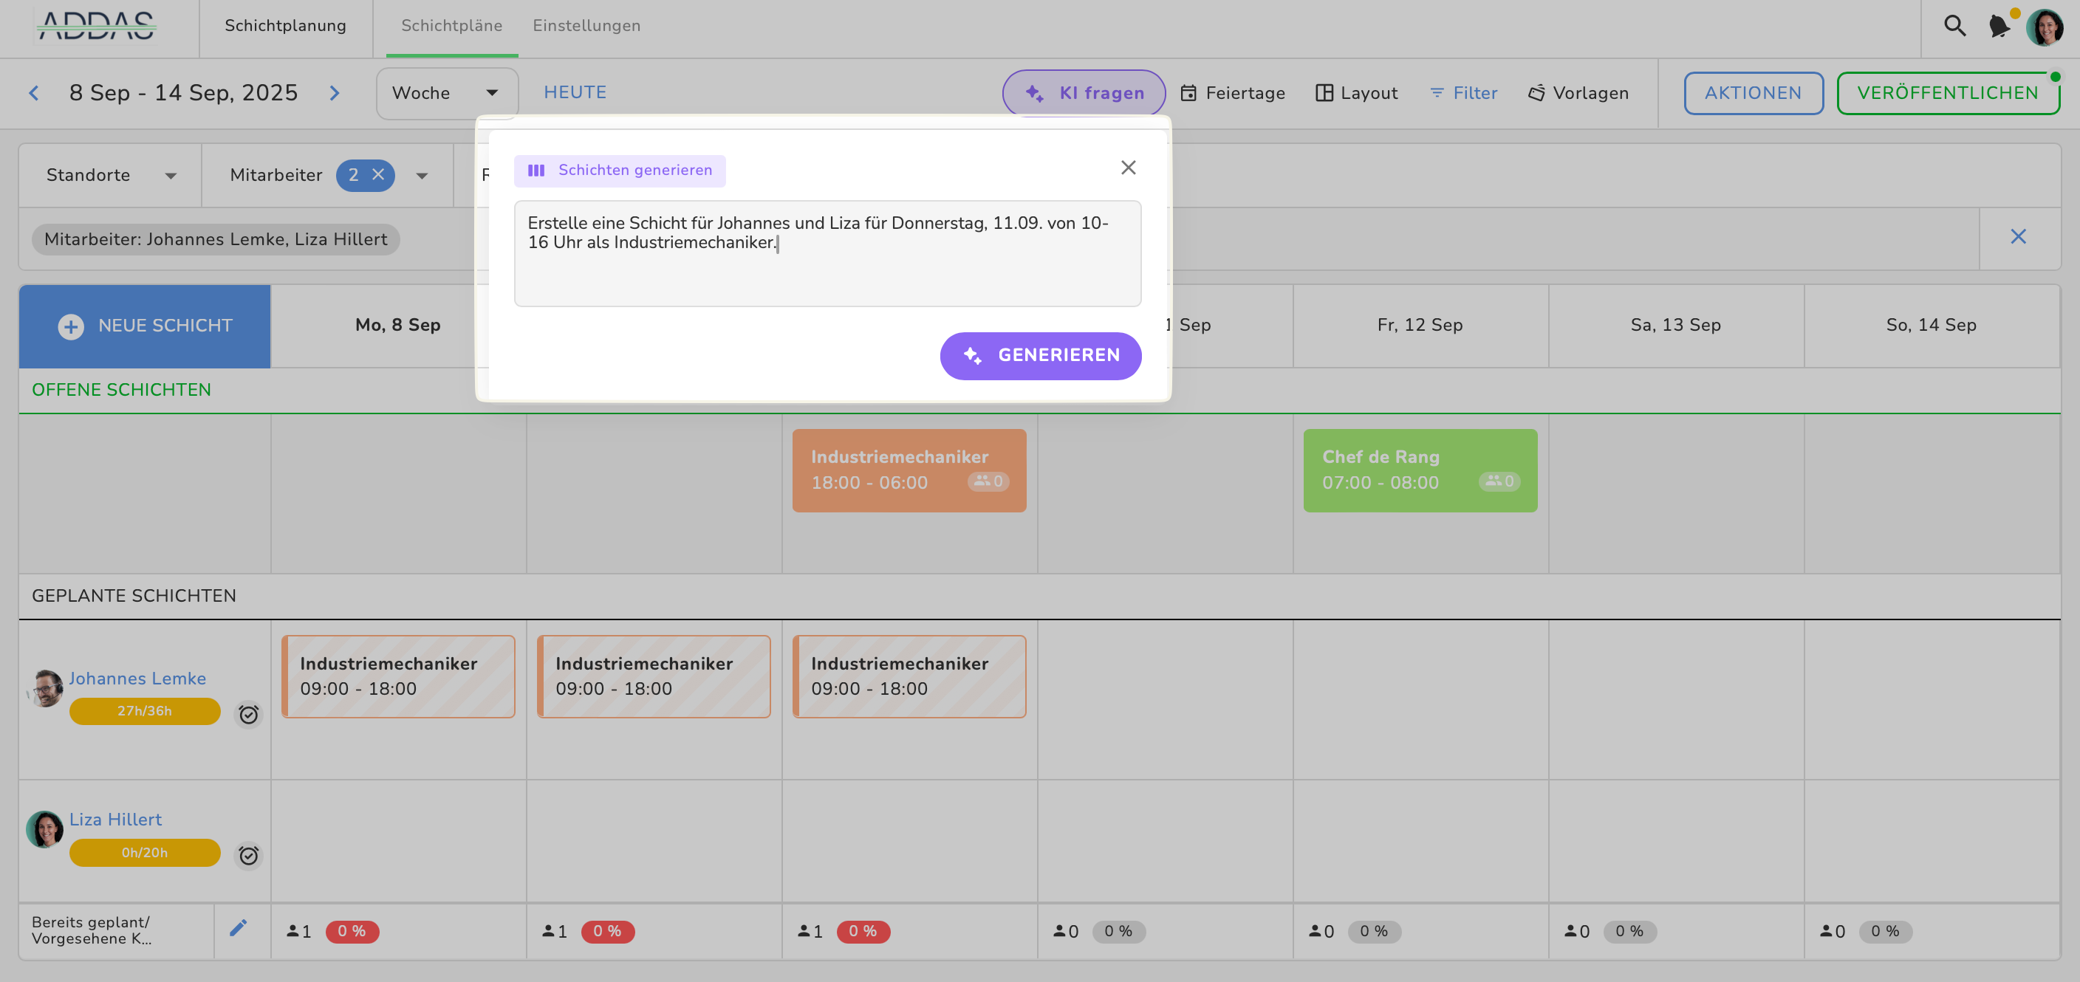Close the Schichten generieren dialog
The image size is (2080, 982).
(1128, 168)
